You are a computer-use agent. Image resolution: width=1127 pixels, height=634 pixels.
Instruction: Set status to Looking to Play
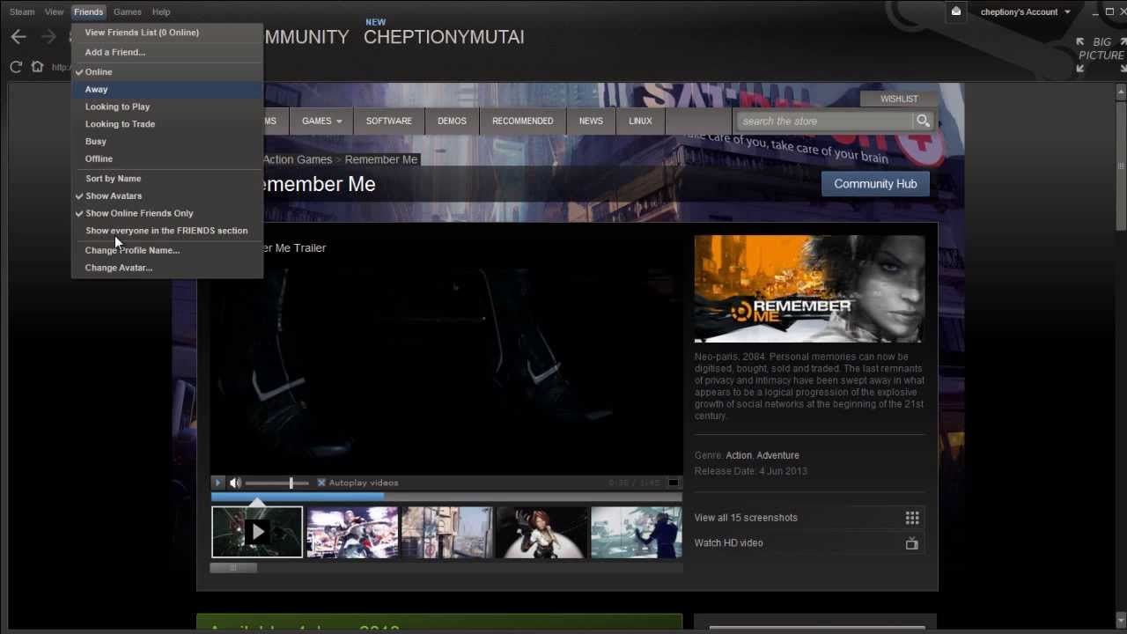coord(167,107)
